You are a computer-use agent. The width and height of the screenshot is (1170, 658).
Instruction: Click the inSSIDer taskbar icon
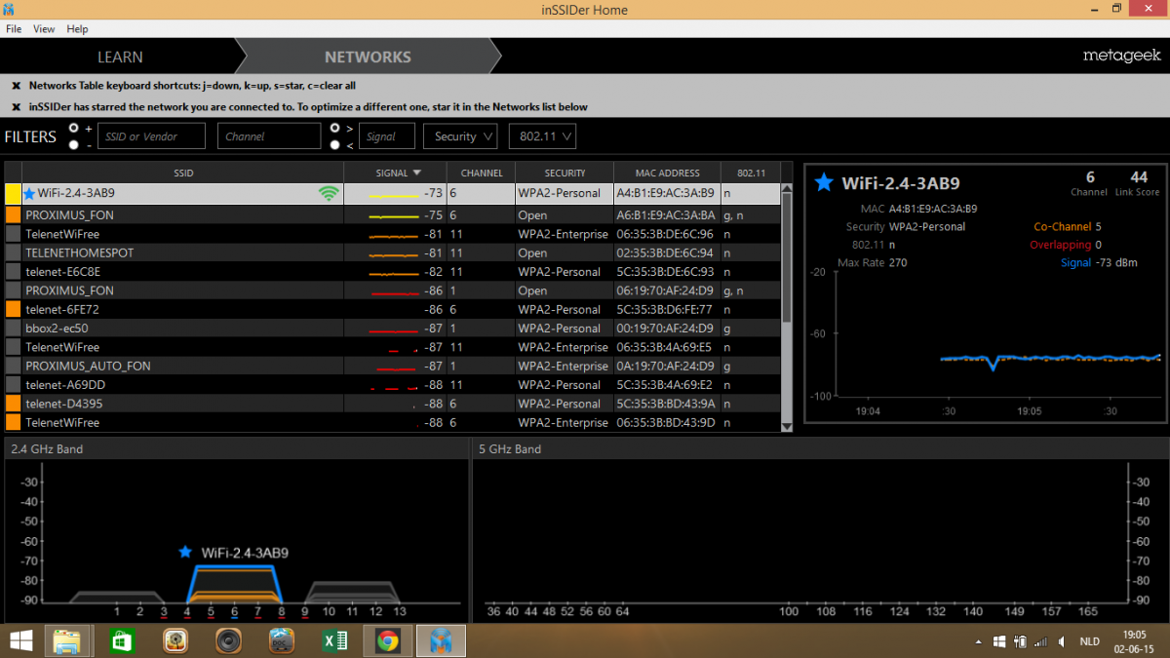pyautogui.click(x=441, y=640)
